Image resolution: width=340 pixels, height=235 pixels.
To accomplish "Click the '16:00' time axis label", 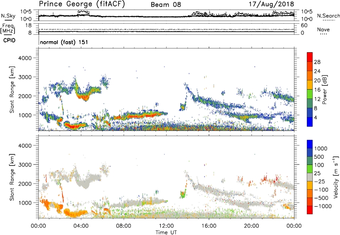I will (209, 226).
